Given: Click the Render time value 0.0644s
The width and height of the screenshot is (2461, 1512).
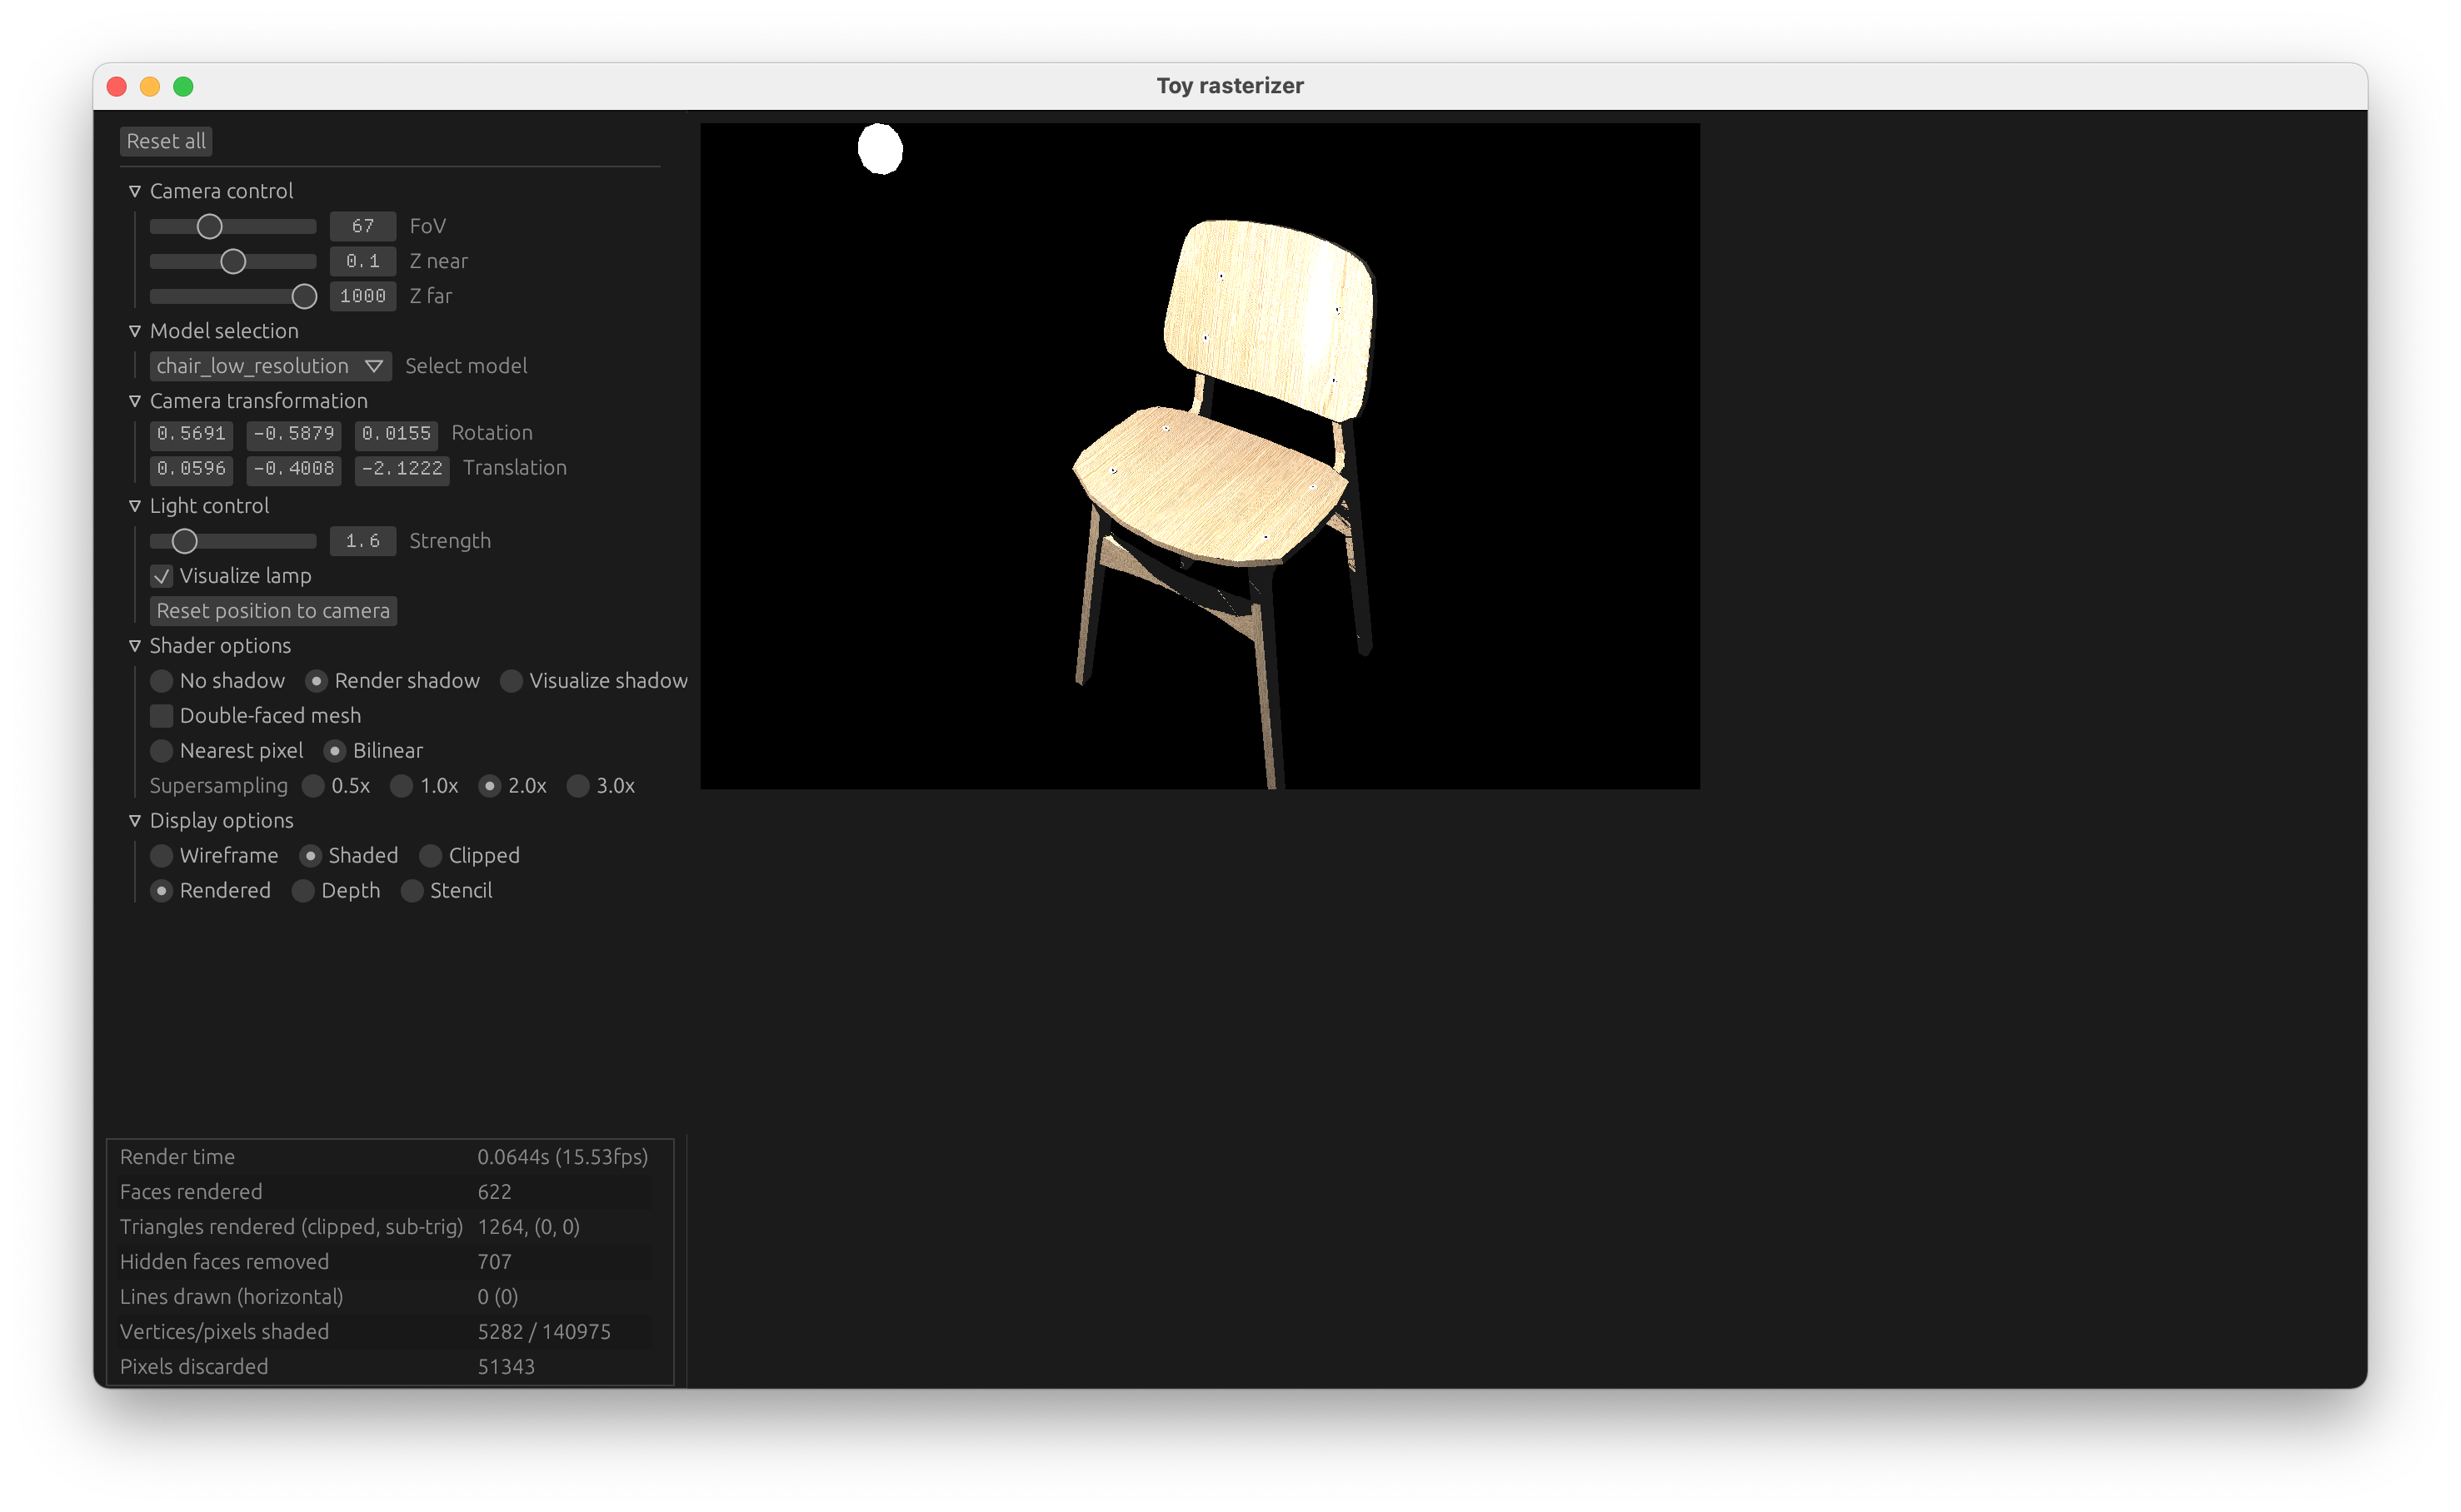Looking at the screenshot, I should click(x=562, y=1157).
